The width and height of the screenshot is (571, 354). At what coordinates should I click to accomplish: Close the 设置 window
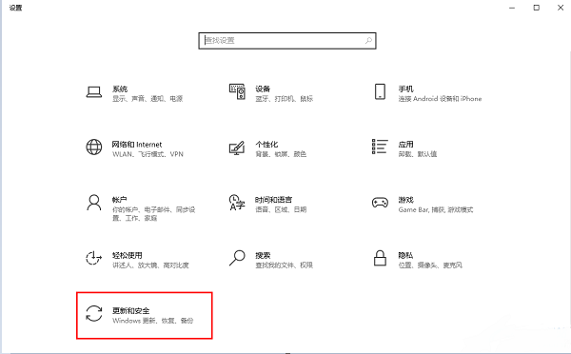tap(561, 8)
